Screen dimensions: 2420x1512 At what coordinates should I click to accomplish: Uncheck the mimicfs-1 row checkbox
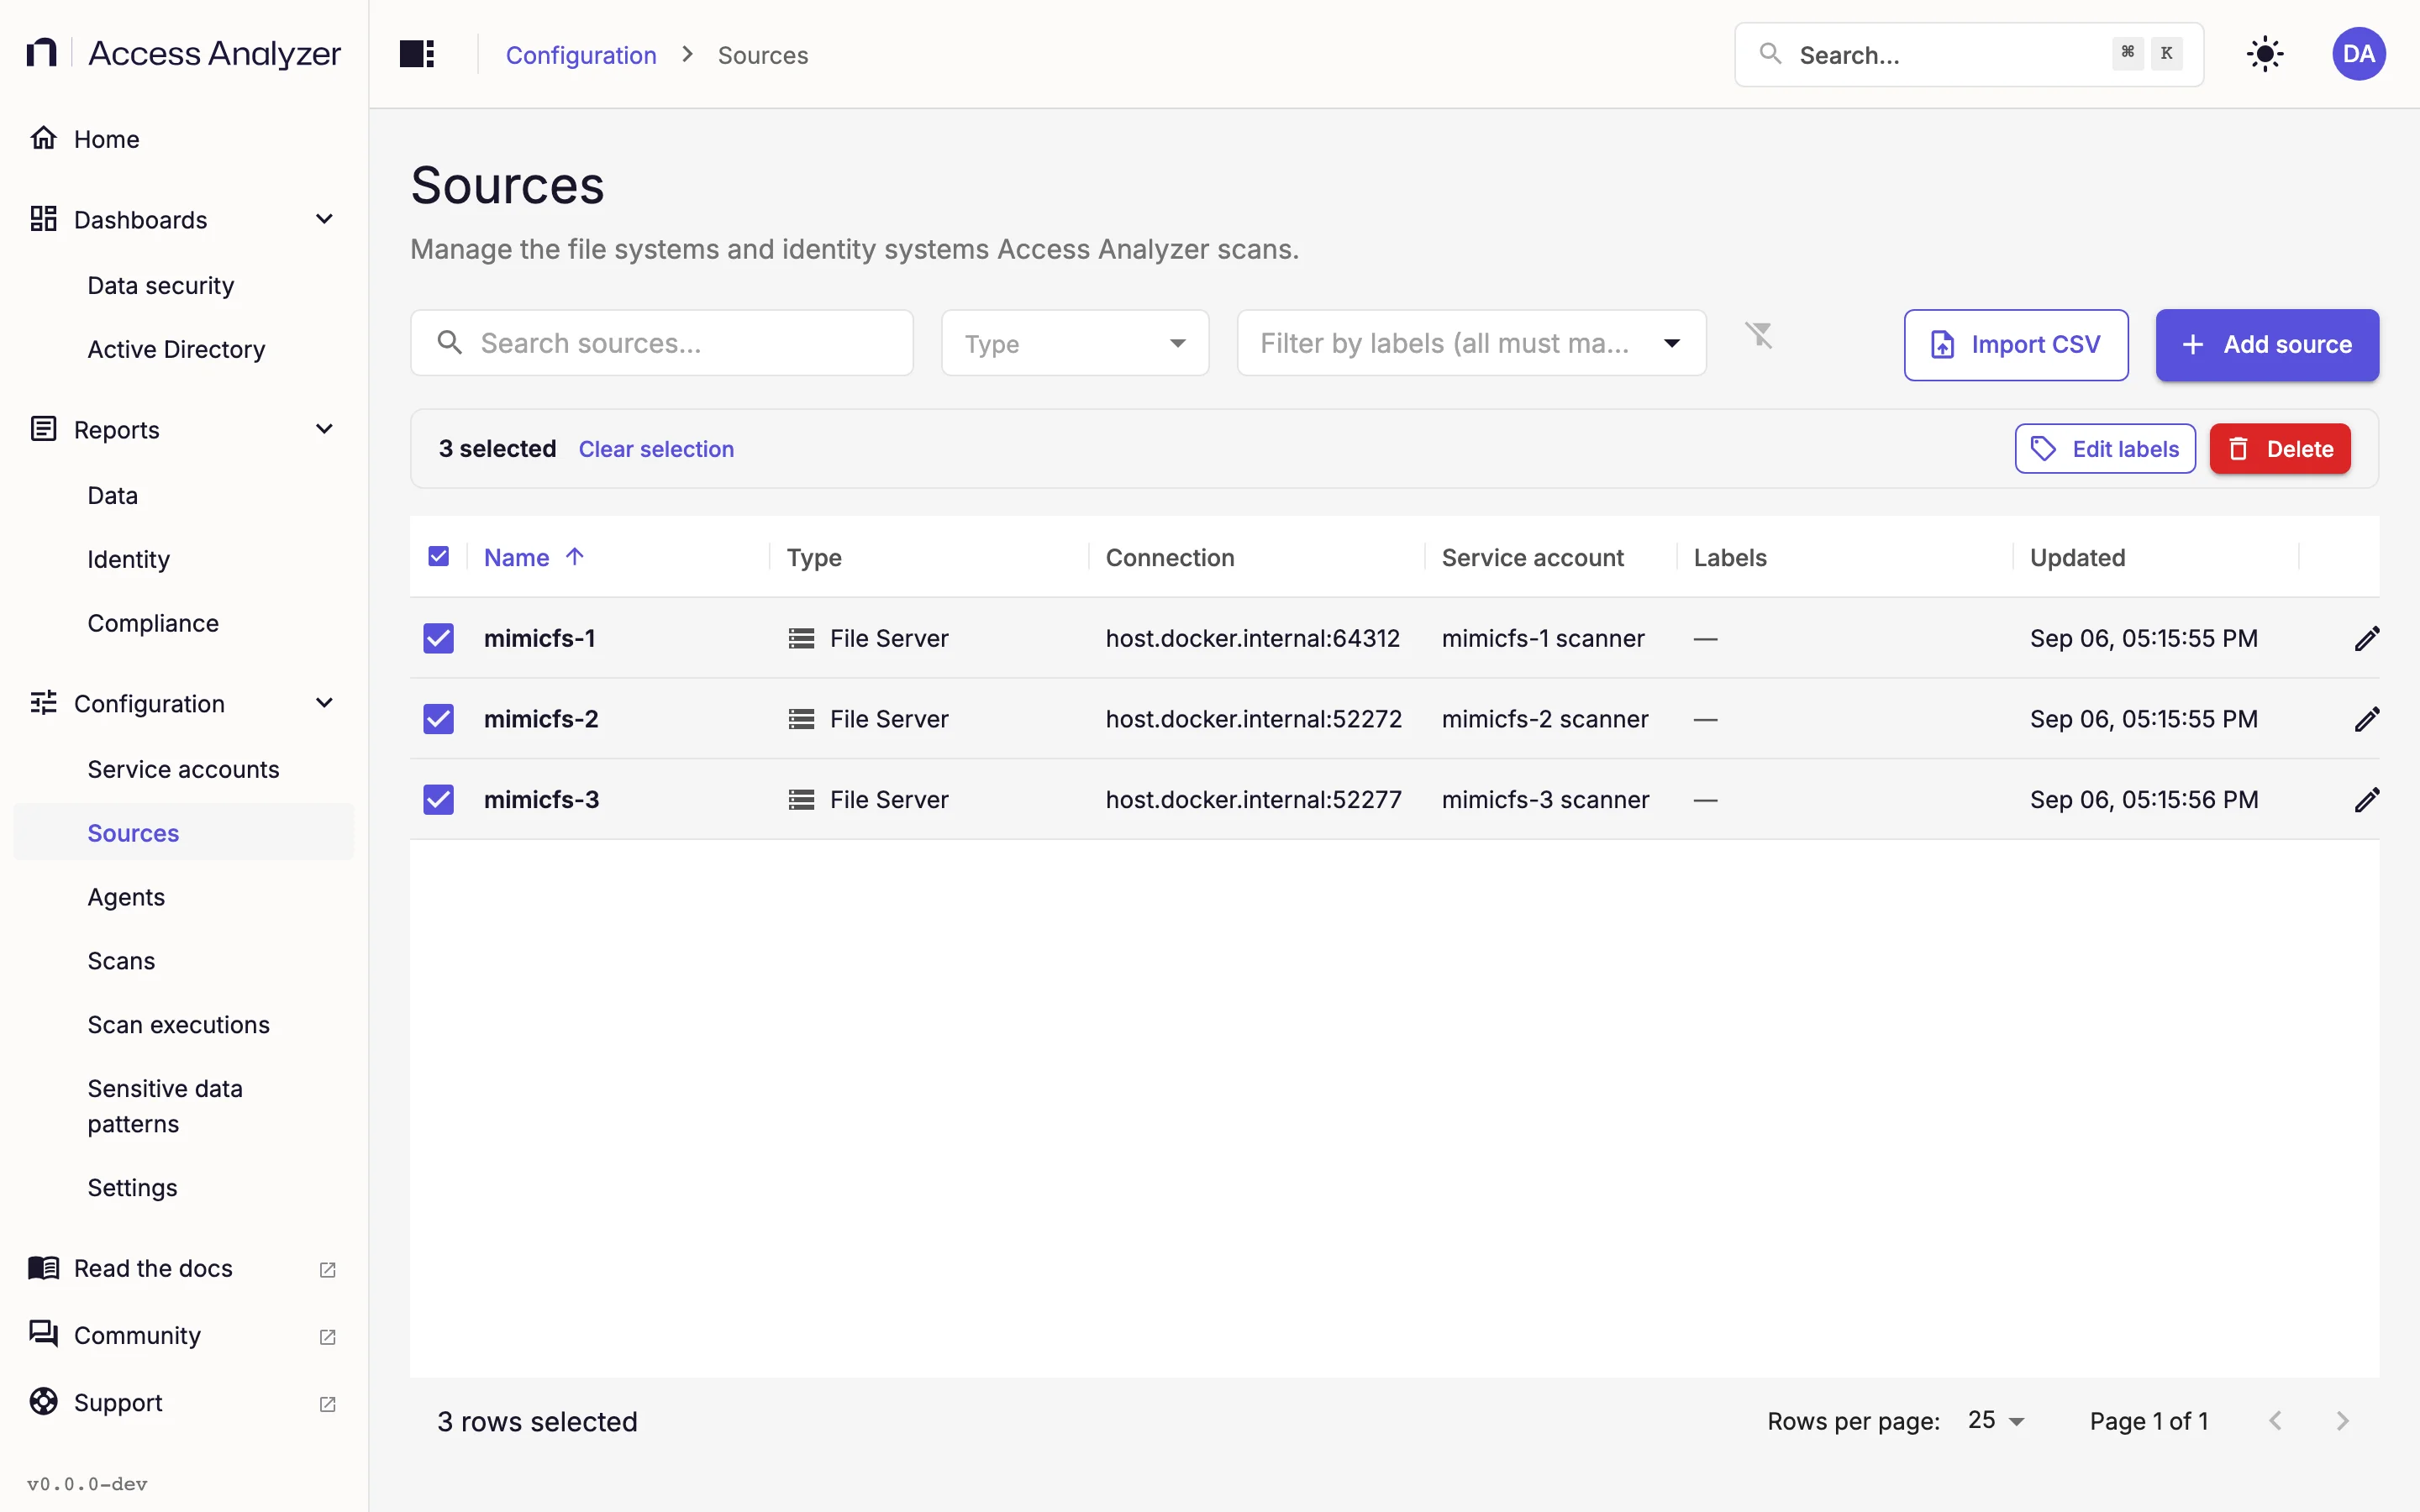click(438, 638)
